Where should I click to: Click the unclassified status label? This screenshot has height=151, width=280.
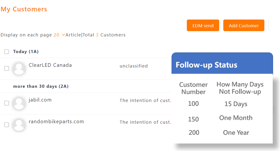coord(134,66)
